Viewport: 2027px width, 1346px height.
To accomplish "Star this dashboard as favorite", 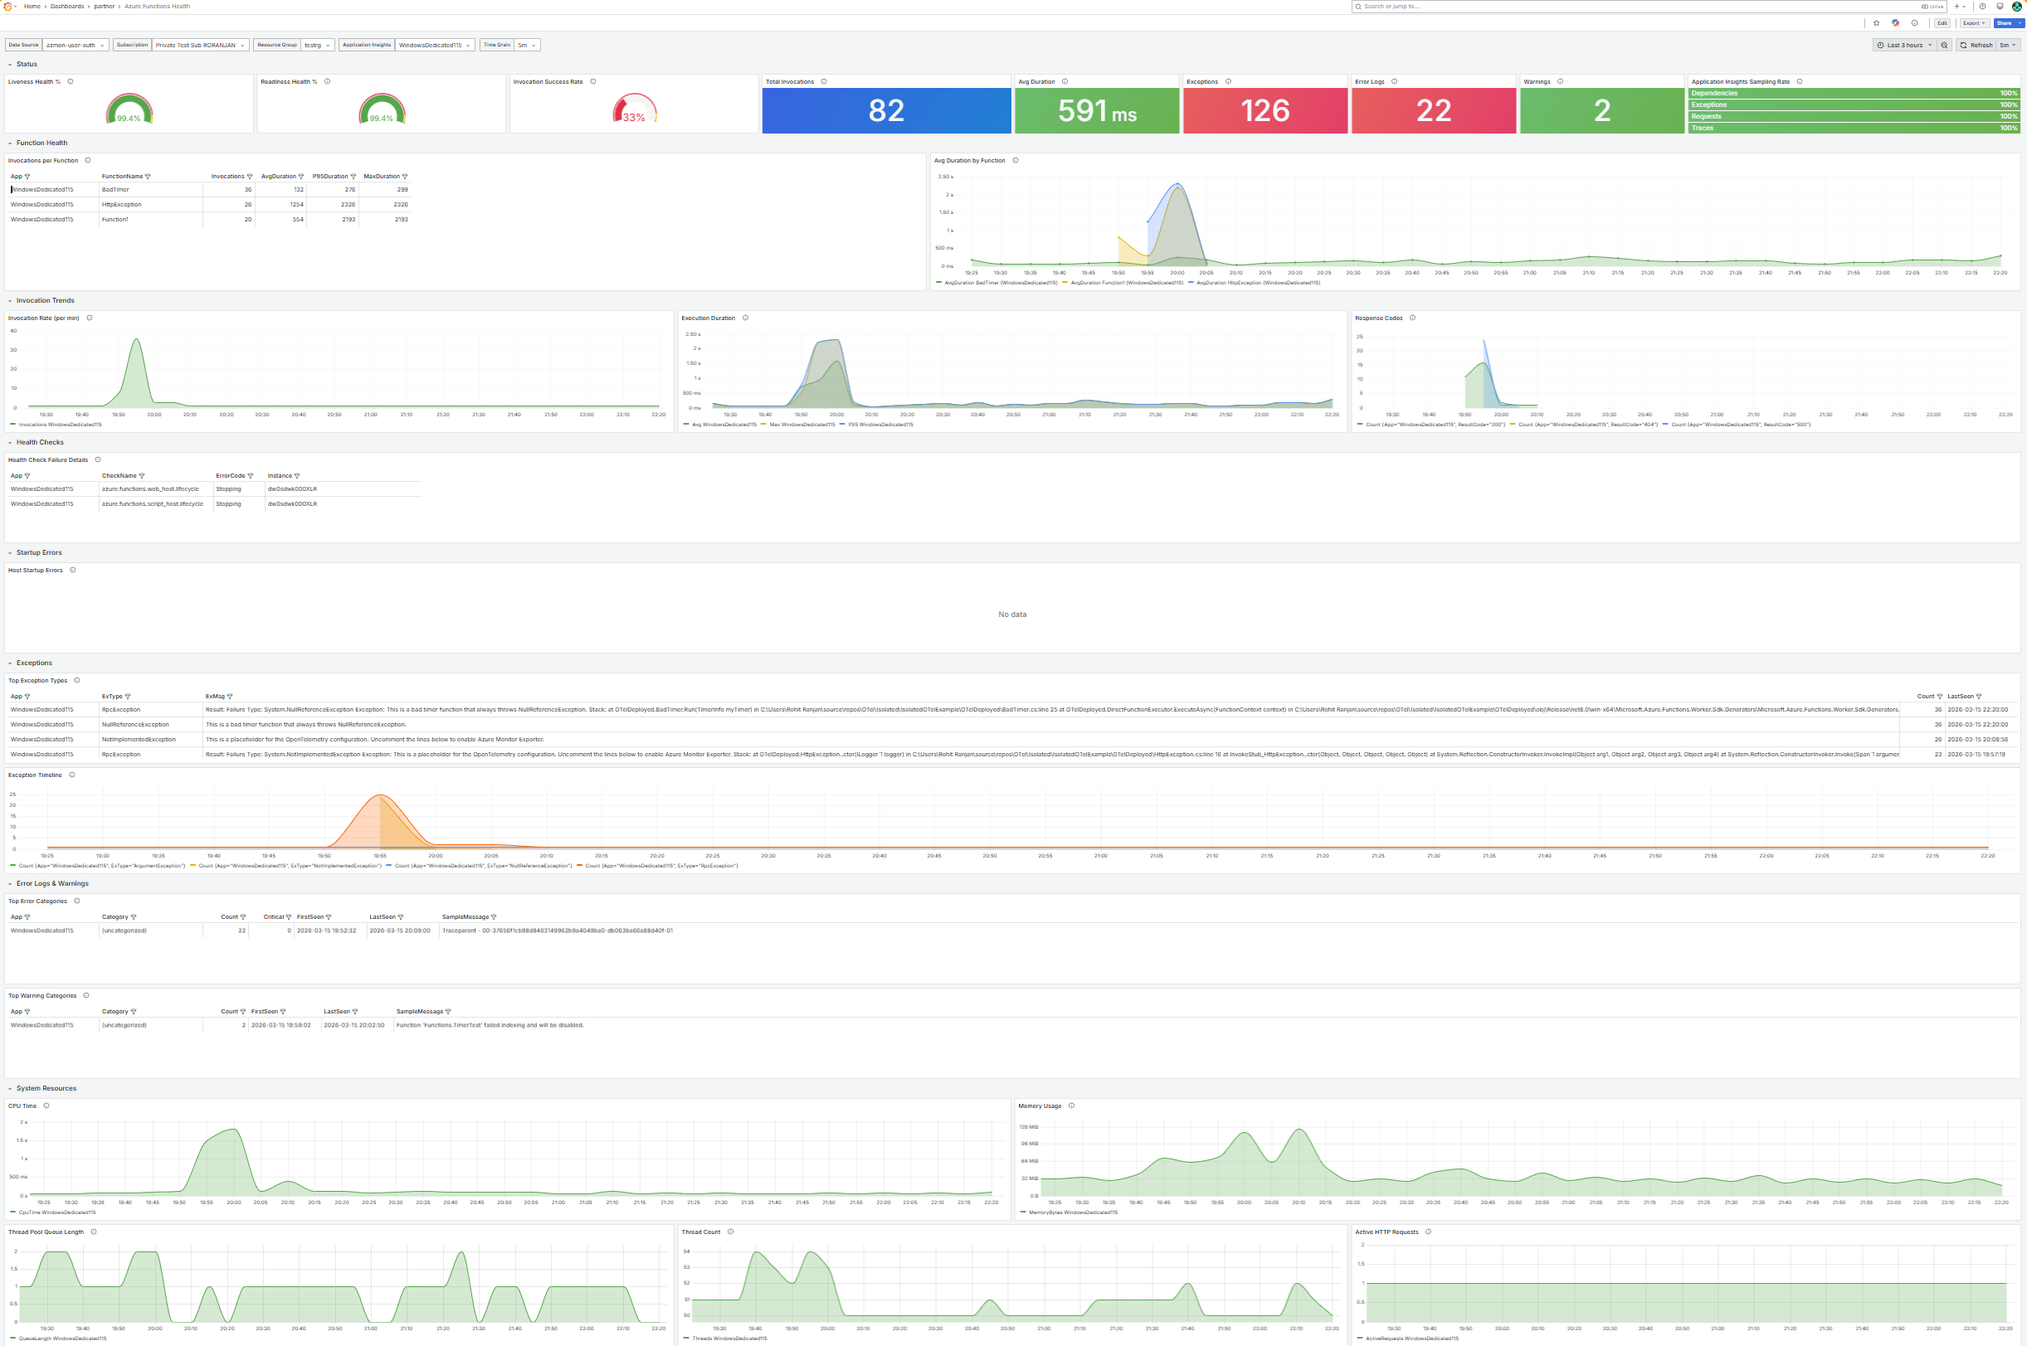I will pyautogui.click(x=1876, y=23).
